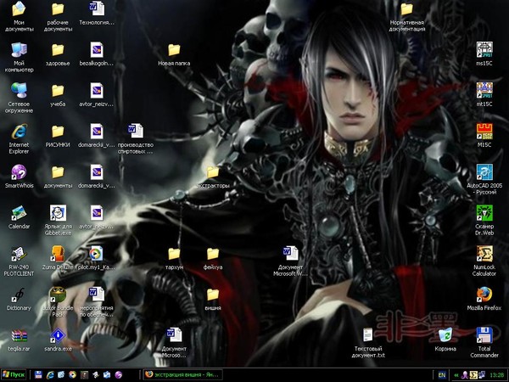Viewport: 509px width, 382px height.
Task: Switch to экстракция вишня Firefox taskbar window
Action: (x=182, y=375)
